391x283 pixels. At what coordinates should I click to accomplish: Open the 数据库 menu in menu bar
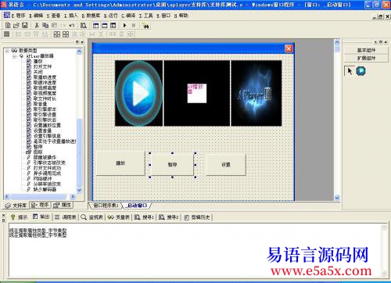point(91,16)
